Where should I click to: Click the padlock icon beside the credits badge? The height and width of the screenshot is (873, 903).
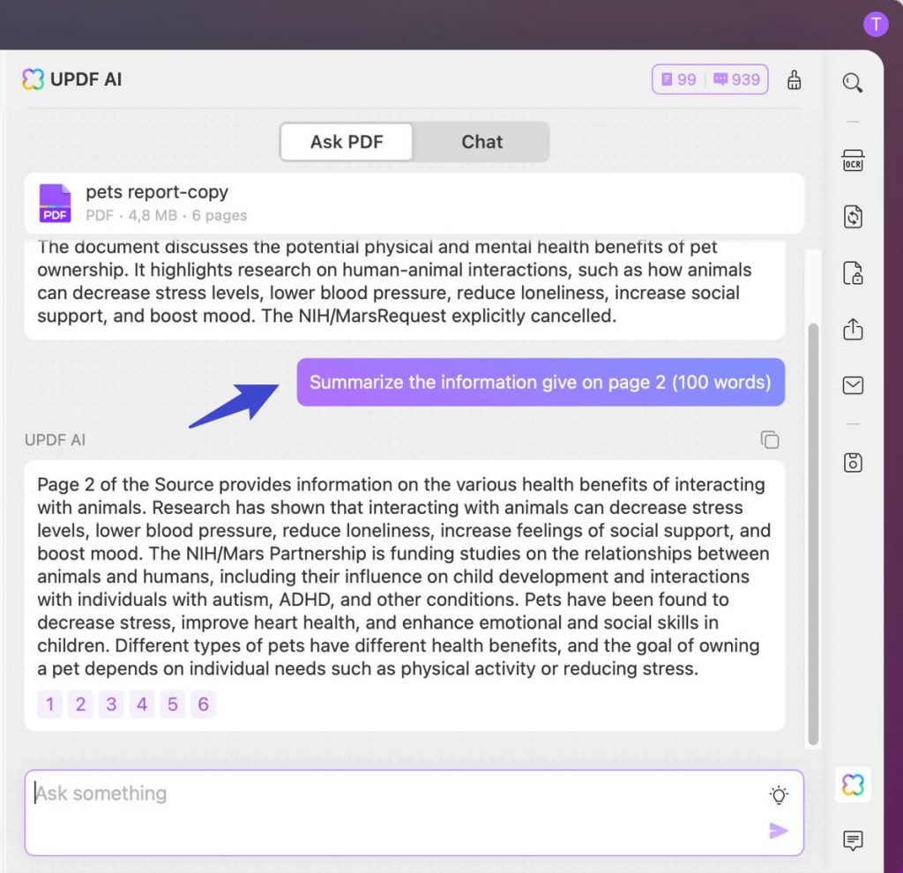click(793, 79)
